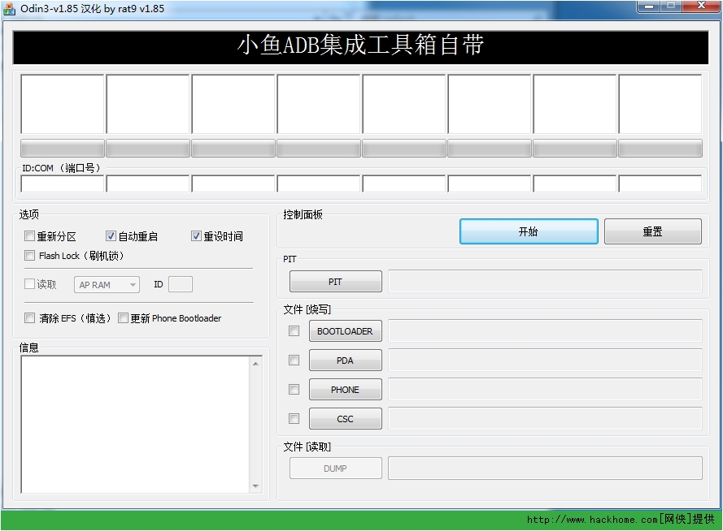
Task: Click the PHONE file path field
Action: [545, 389]
